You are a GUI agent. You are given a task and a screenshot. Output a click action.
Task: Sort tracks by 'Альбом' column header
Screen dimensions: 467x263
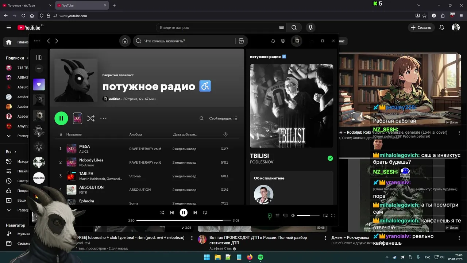135,134
